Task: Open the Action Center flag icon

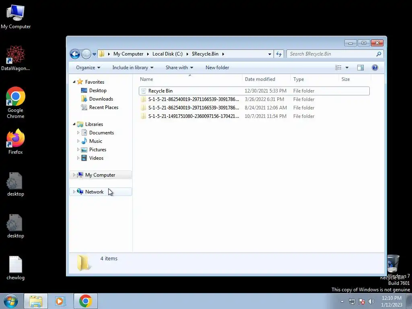Action: pos(362,301)
